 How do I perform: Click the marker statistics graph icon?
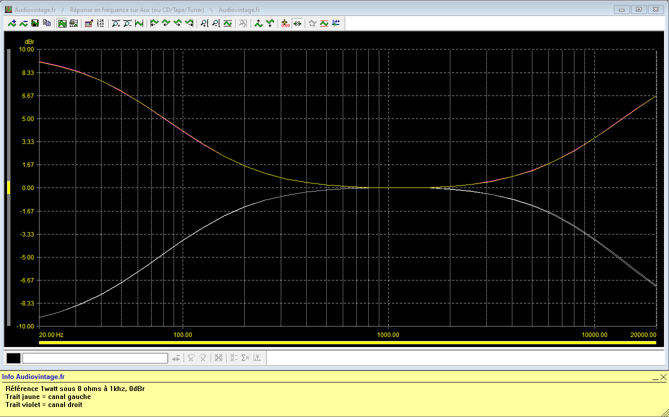pyautogui.click(x=257, y=358)
